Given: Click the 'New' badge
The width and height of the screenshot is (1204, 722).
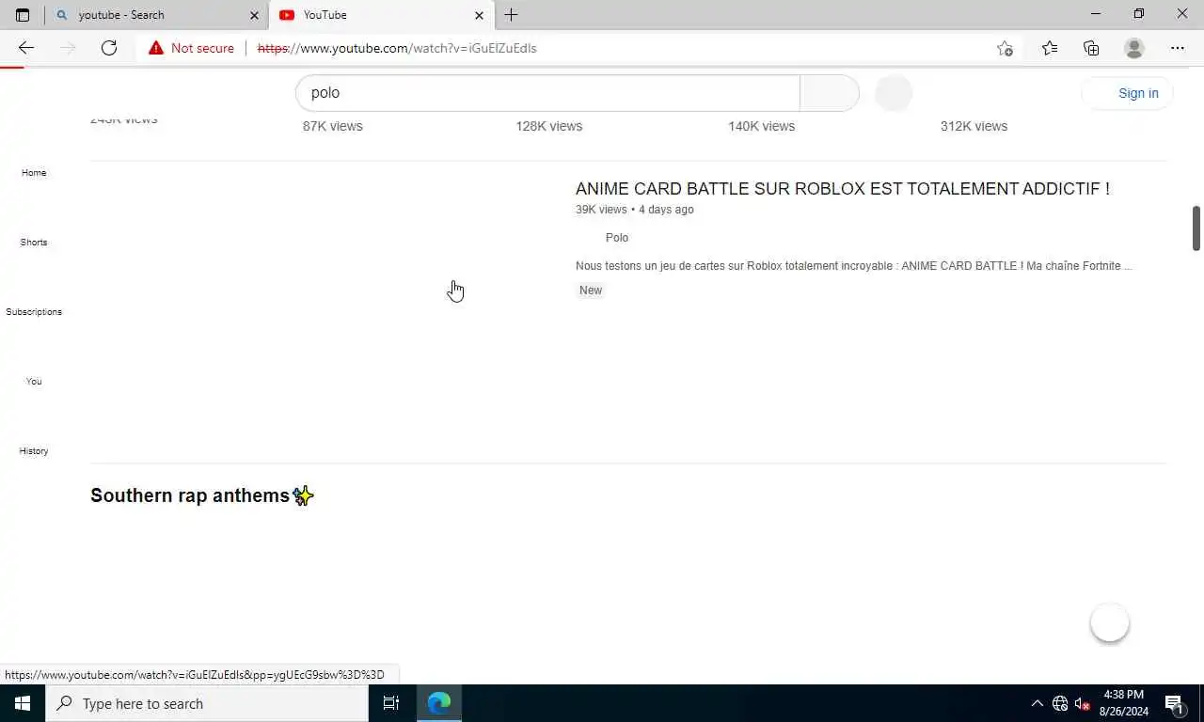Looking at the screenshot, I should tap(591, 290).
